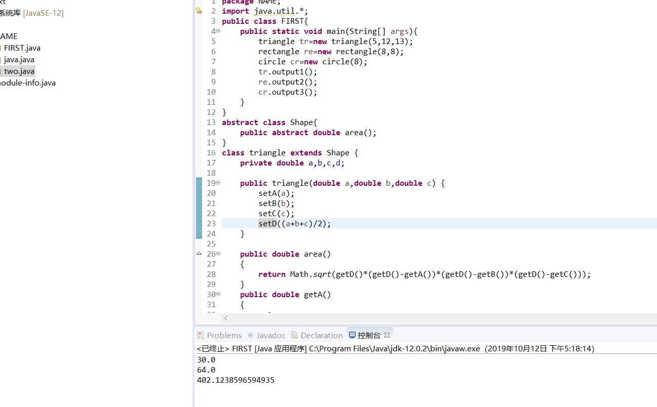Click console output value 30.0

click(206, 360)
